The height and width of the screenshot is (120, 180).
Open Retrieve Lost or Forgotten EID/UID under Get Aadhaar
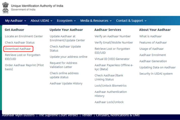pos(23,57)
